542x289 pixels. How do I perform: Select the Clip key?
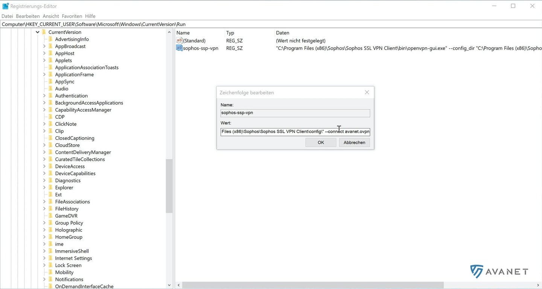point(59,131)
